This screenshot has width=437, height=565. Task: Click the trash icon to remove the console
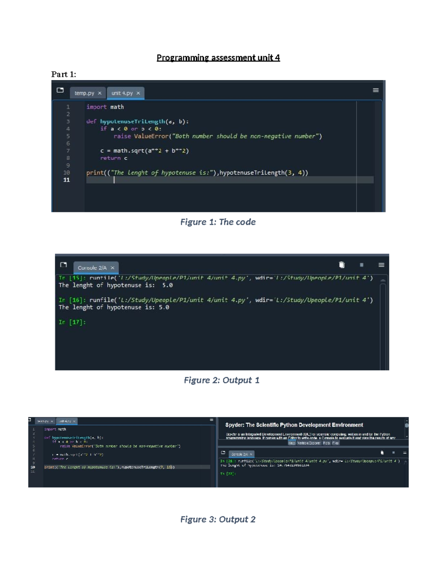342,265
